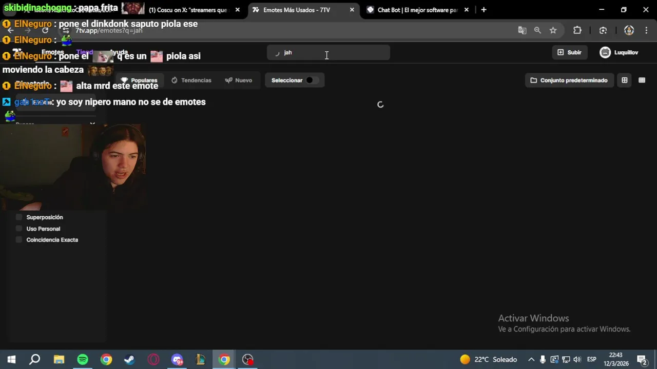This screenshot has height=369, width=657.
Task: Click the volume icon in system tray
Action: click(577, 359)
